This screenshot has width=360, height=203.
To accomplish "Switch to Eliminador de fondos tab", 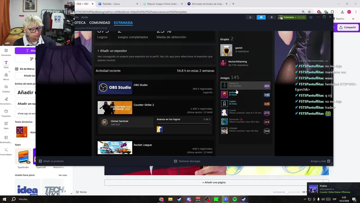I will (207, 4).
